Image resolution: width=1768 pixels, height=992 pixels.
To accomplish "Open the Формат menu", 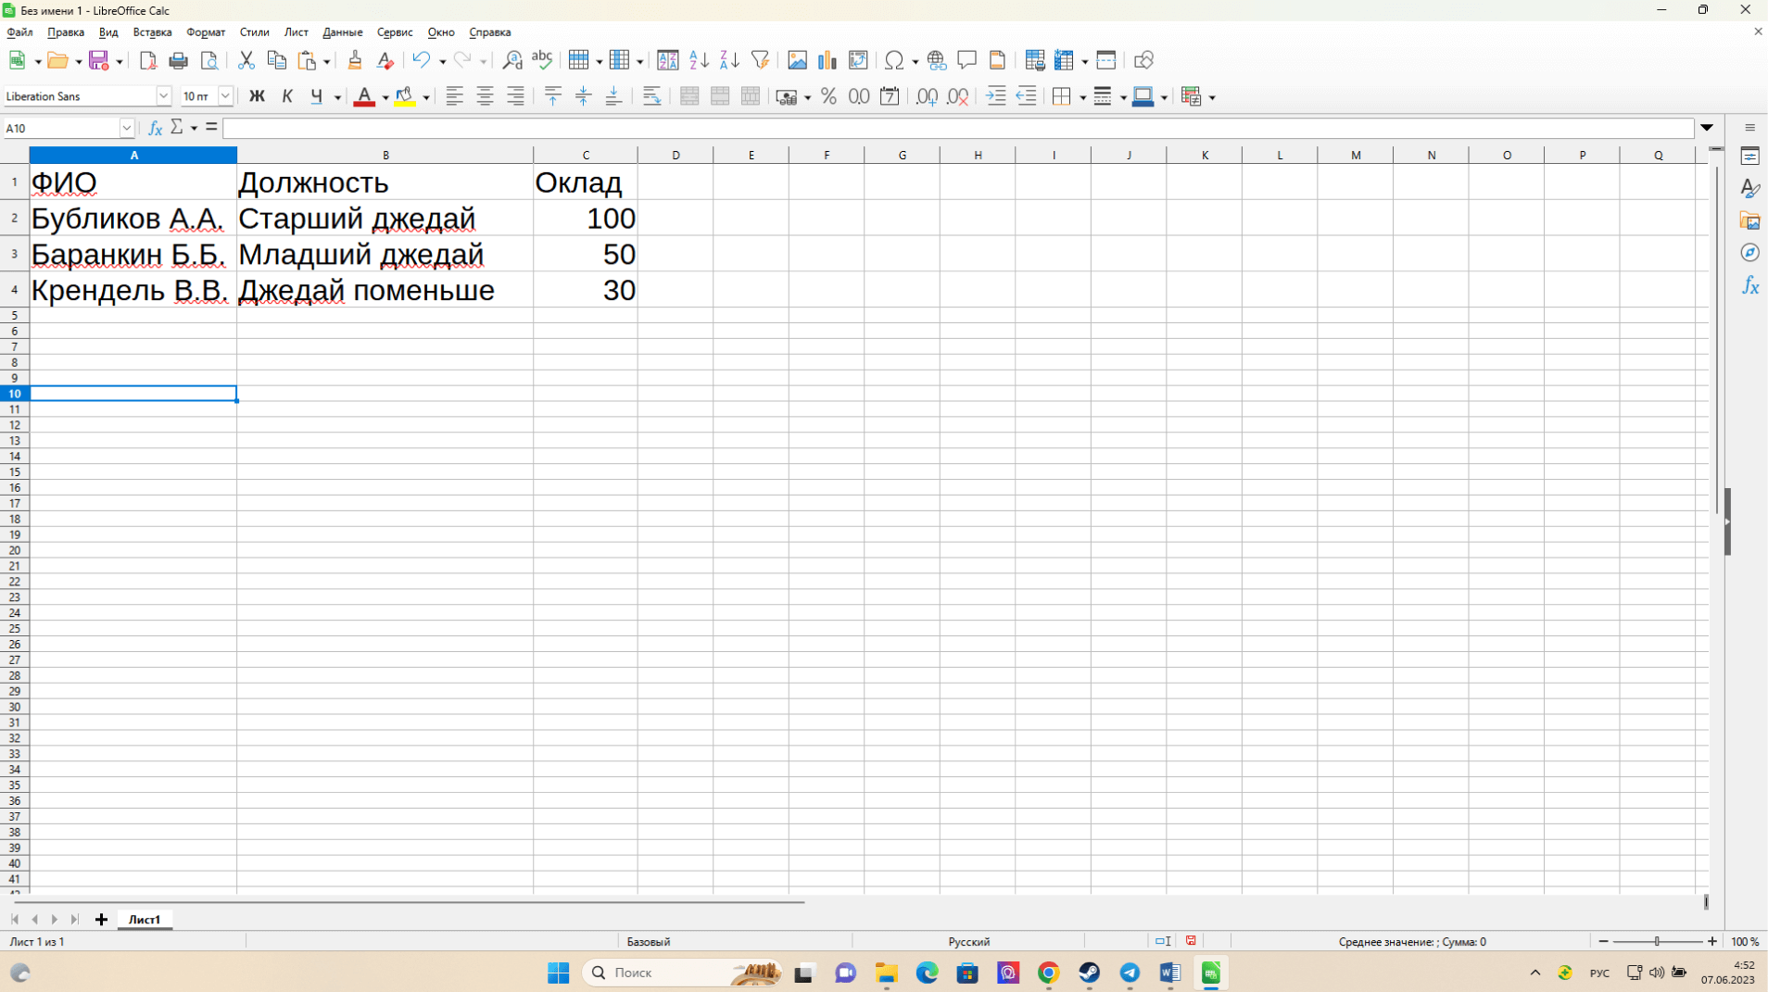I will (x=205, y=32).
